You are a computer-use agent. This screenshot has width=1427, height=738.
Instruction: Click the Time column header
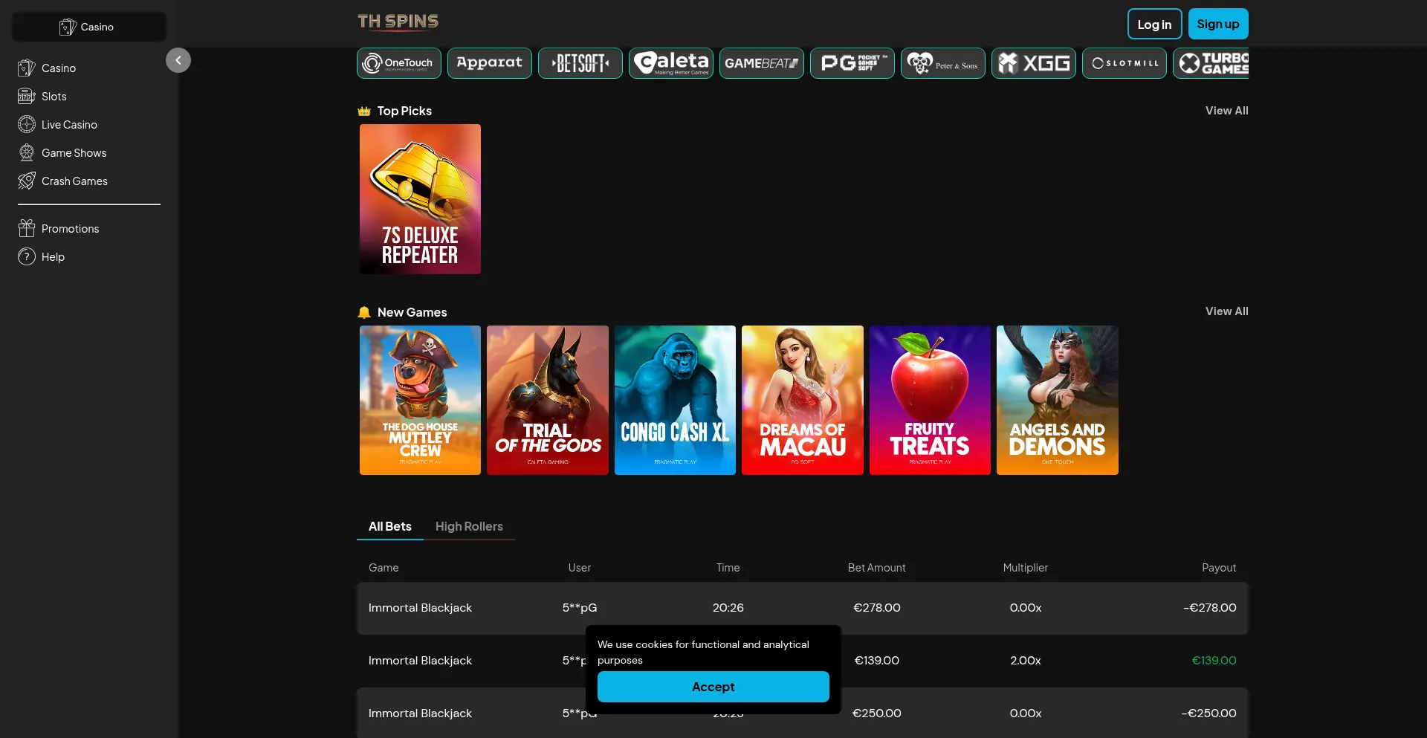pyautogui.click(x=728, y=568)
